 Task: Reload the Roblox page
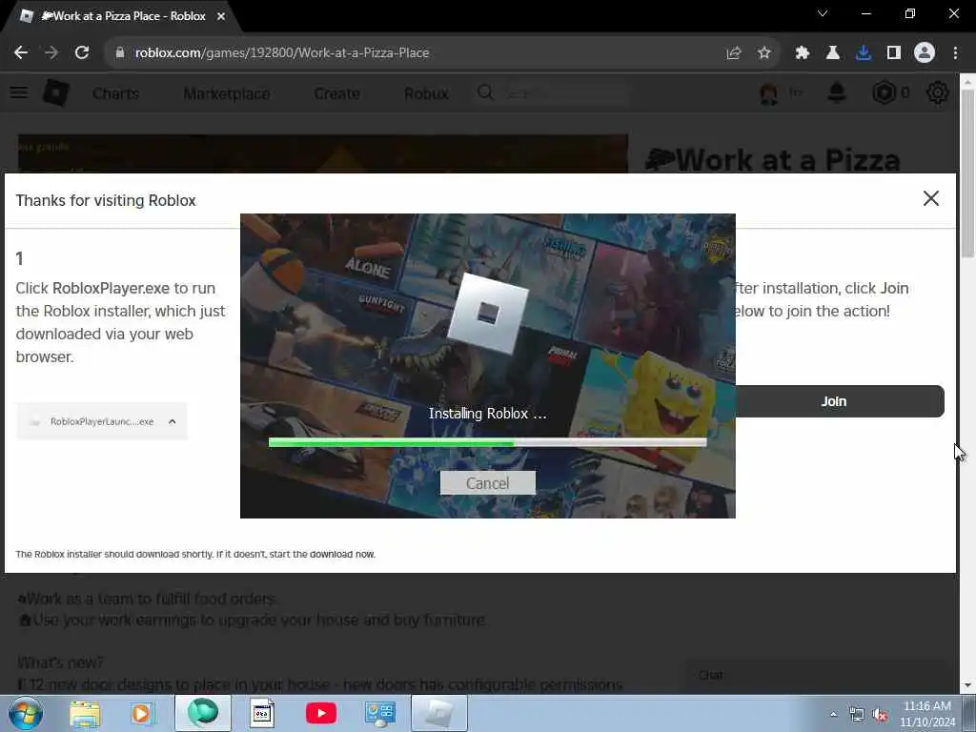82,53
